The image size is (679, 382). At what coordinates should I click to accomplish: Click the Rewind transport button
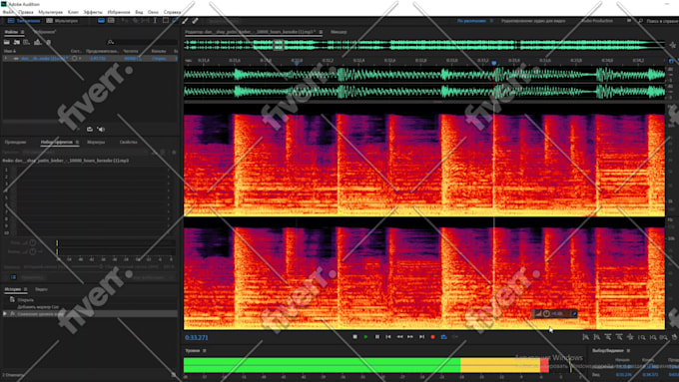click(x=399, y=336)
